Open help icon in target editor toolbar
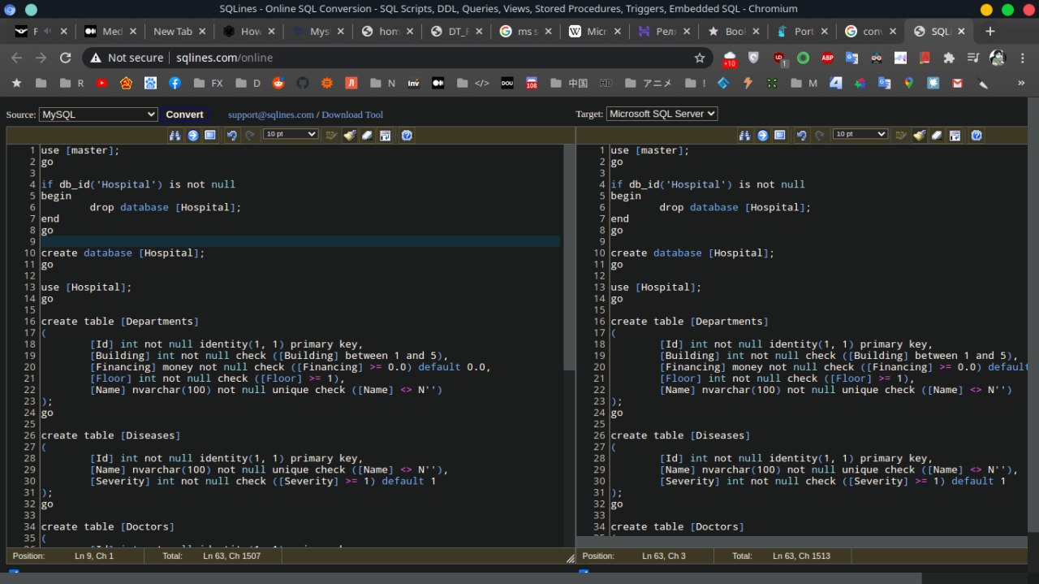Image resolution: width=1039 pixels, height=584 pixels. pos(976,135)
